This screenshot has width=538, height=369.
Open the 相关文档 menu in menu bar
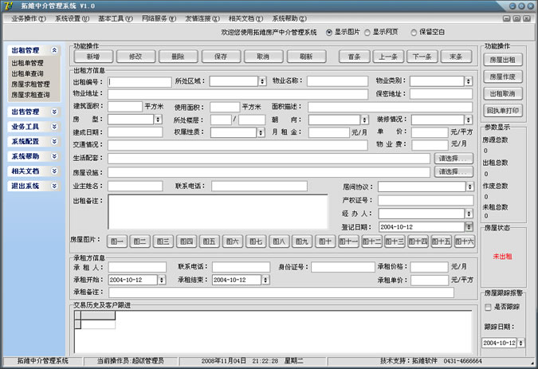[245, 18]
